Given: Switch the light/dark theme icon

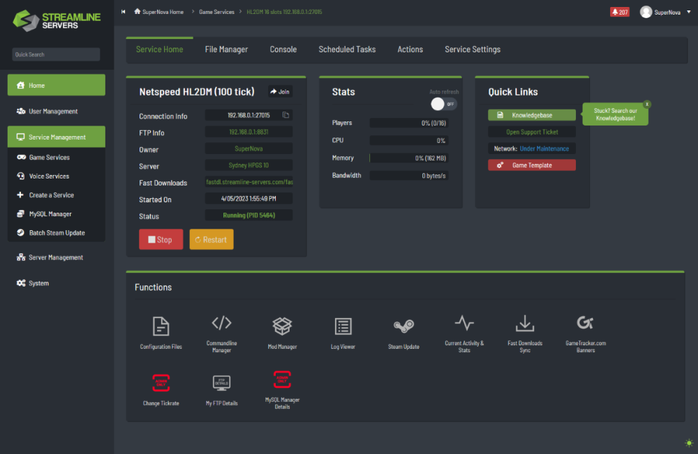Looking at the screenshot, I should click(x=689, y=442).
